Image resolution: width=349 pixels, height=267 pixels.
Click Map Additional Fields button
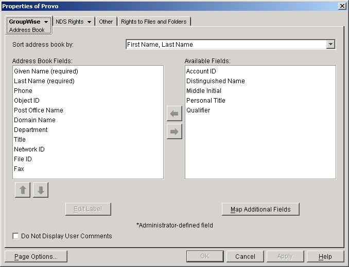(260, 209)
